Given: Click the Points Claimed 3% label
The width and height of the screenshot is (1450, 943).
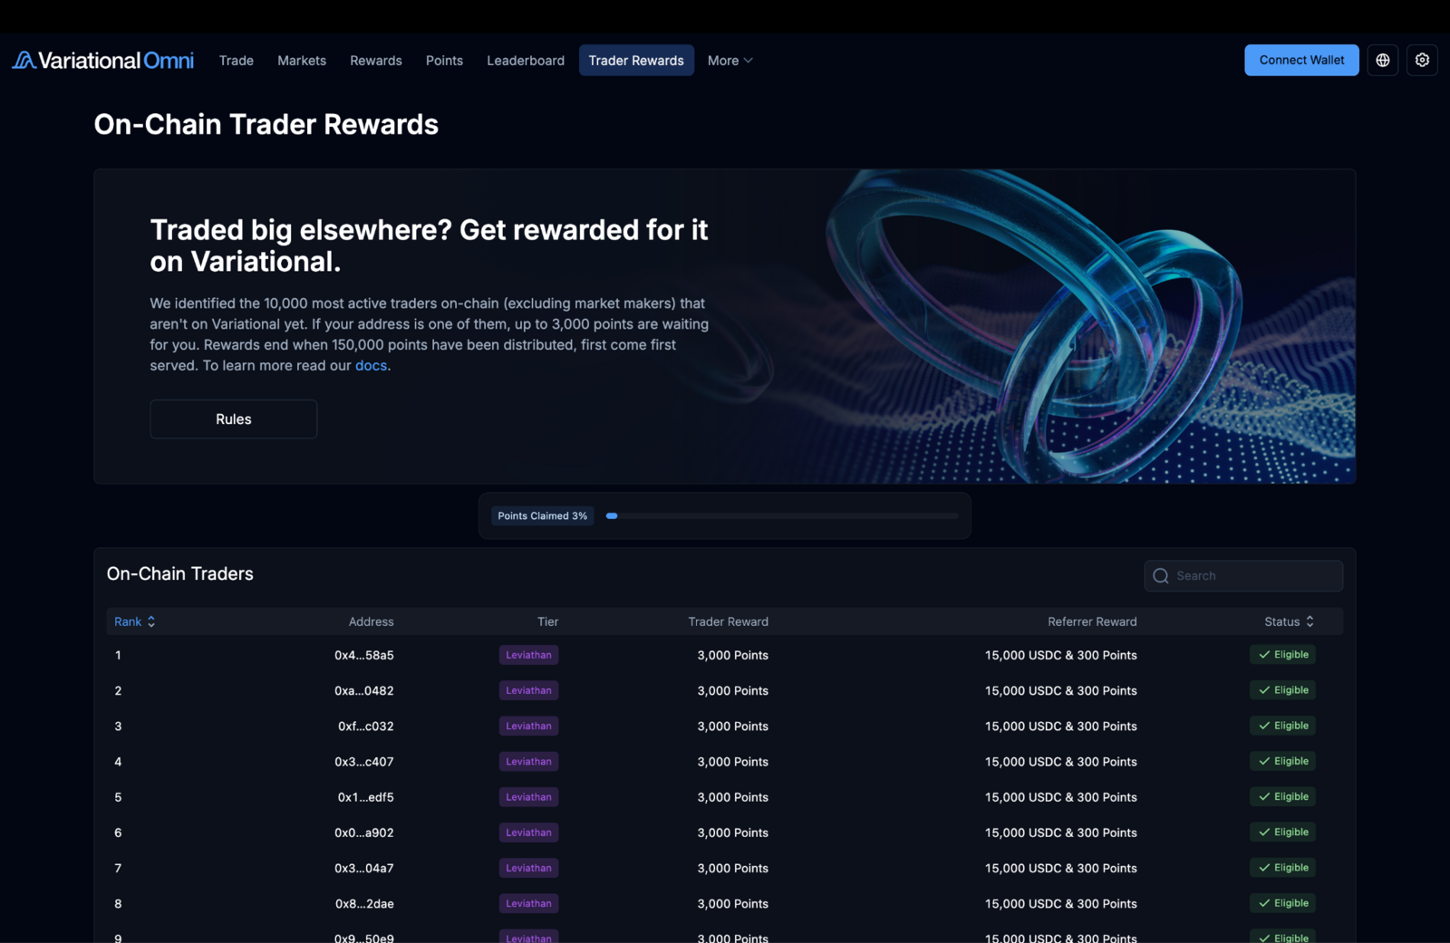Looking at the screenshot, I should (x=542, y=516).
